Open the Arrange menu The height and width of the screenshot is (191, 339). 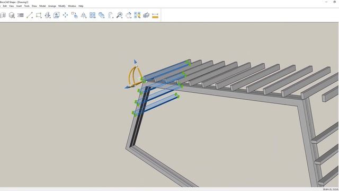point(52,6)
